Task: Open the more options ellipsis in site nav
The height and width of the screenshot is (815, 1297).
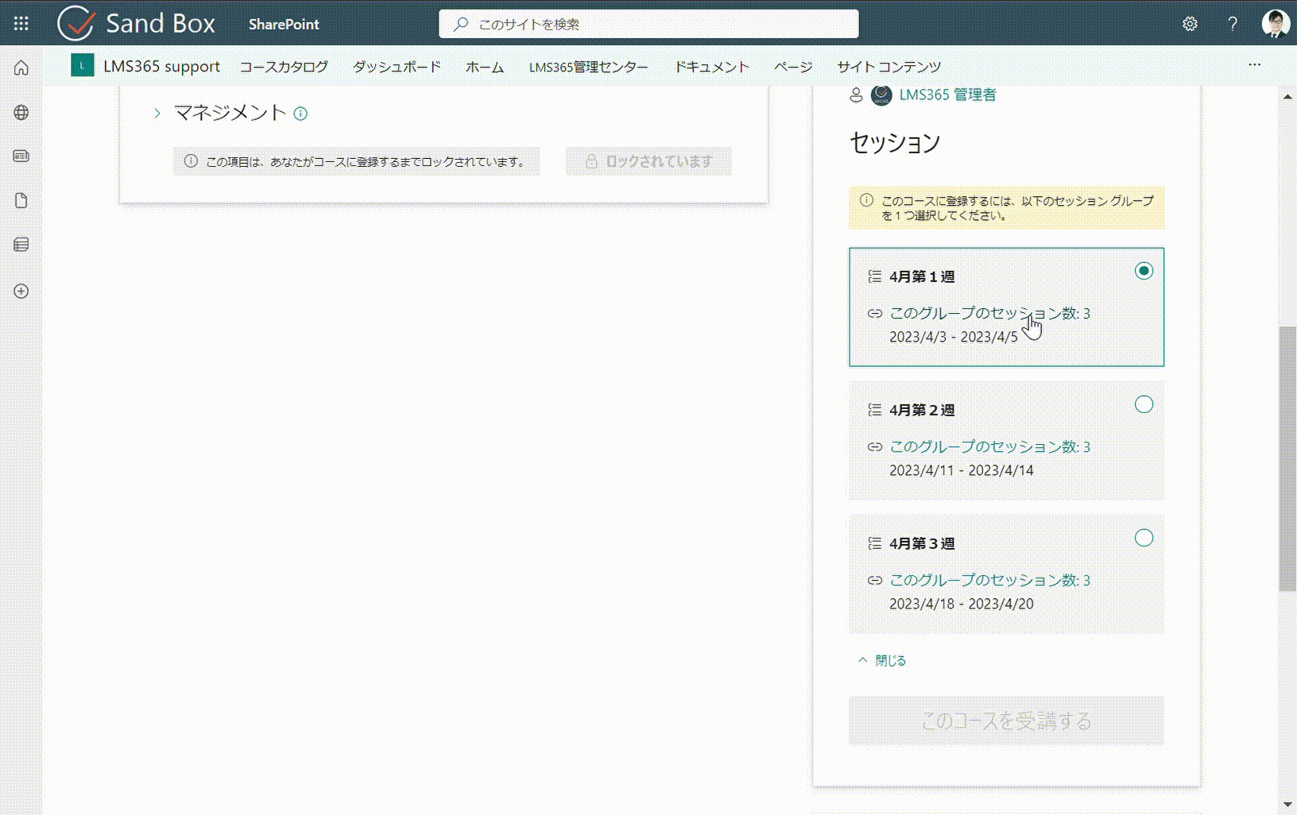Action: coord(1254,65)
